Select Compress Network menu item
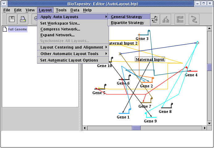The width and height of the screenshot is (214, 148). tap(60, 29)
